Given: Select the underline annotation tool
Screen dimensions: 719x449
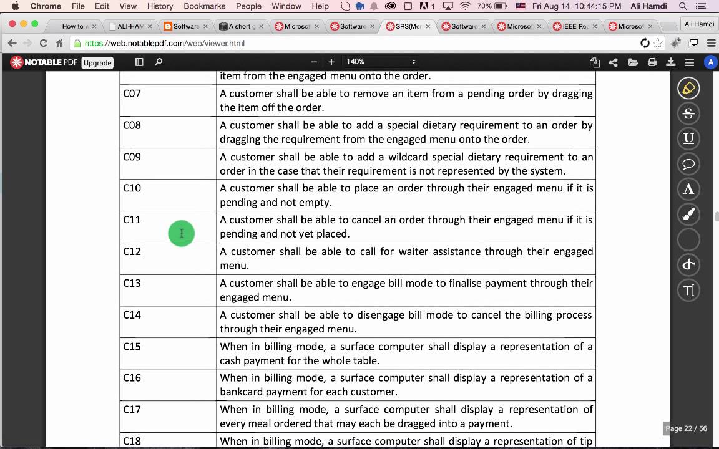Looking at the screenshot, I should tap(688, 138).
